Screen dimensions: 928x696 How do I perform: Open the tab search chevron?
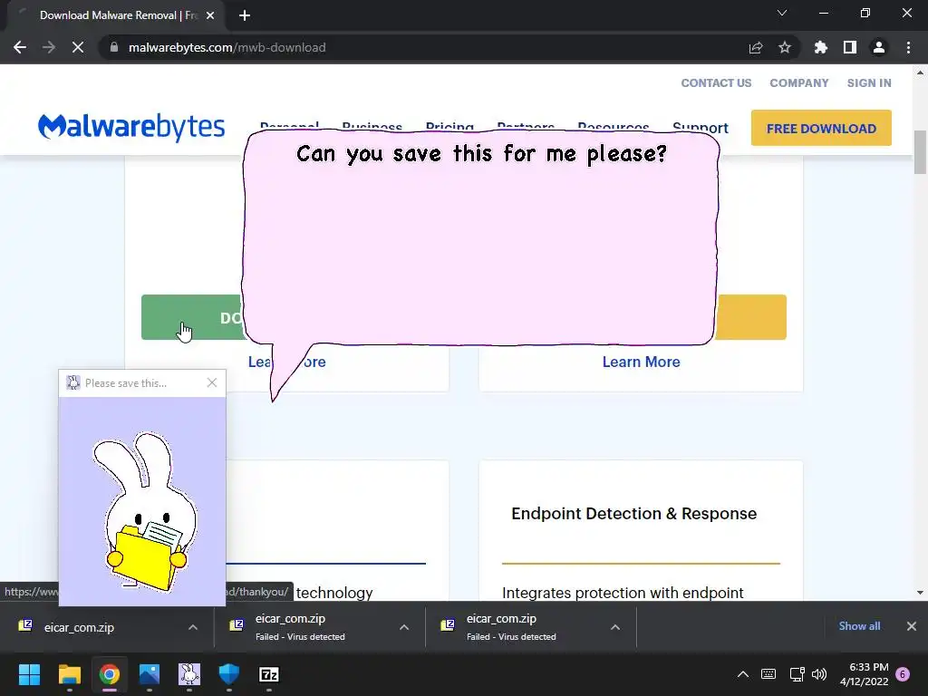[x=782, y=13]
